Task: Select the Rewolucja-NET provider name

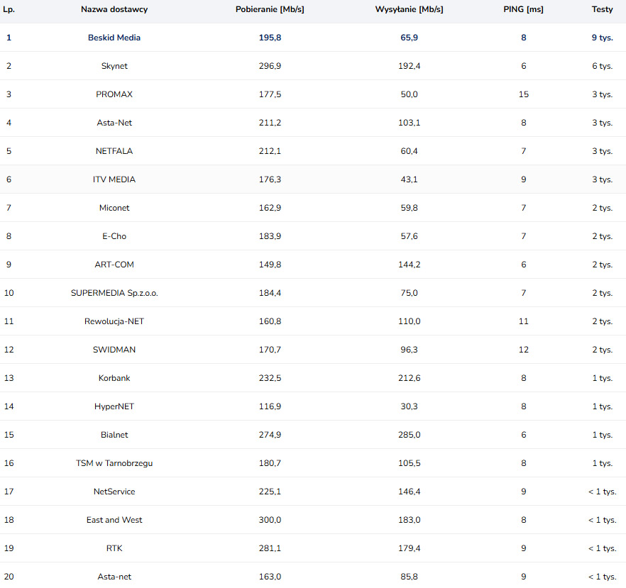Action: coord(114,321)
